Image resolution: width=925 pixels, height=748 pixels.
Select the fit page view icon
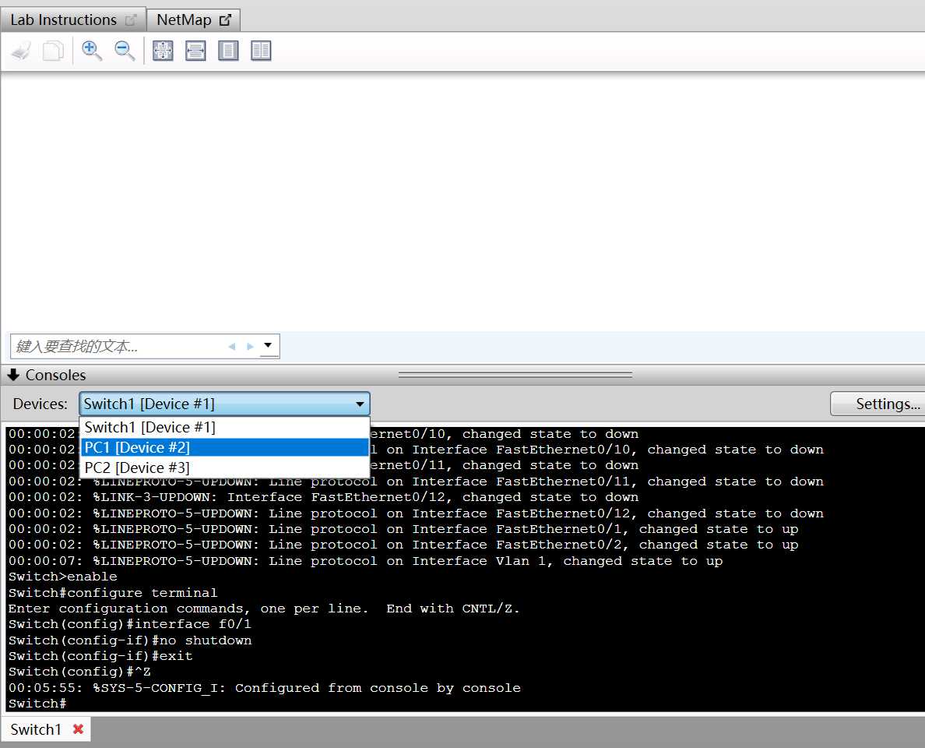point(163,51)
